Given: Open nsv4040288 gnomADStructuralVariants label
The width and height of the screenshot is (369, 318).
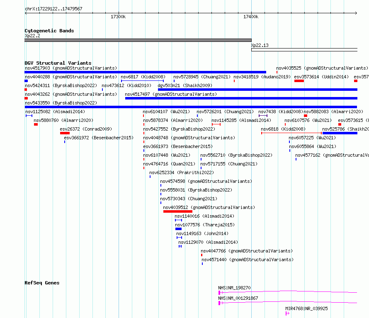Looking at the screenshot, I should pyautogui.click(x=71, y=77).
